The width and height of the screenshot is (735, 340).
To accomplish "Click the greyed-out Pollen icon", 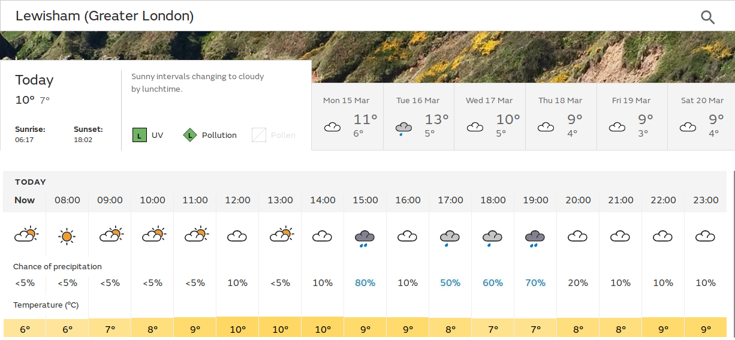I will click(258, 135).
